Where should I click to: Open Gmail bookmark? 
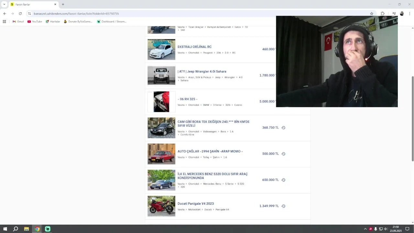click(x=18, y=22)
